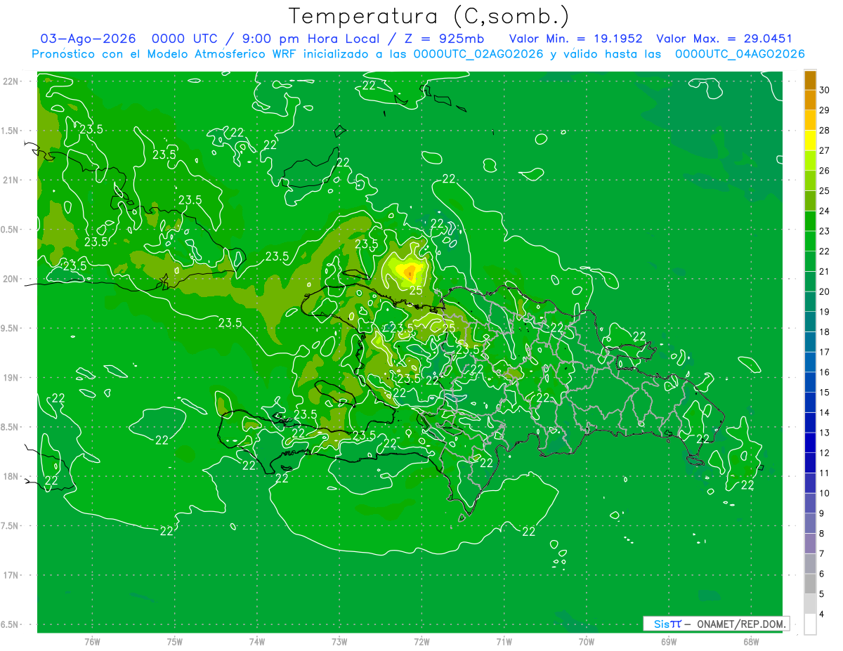
Task: Click legend value 17
Action: pos(824,352)
